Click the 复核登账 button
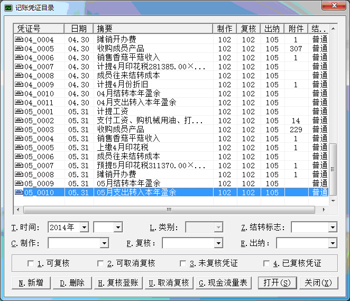The width and height of the screenshot is (350, 301). [x=118, y=283]
